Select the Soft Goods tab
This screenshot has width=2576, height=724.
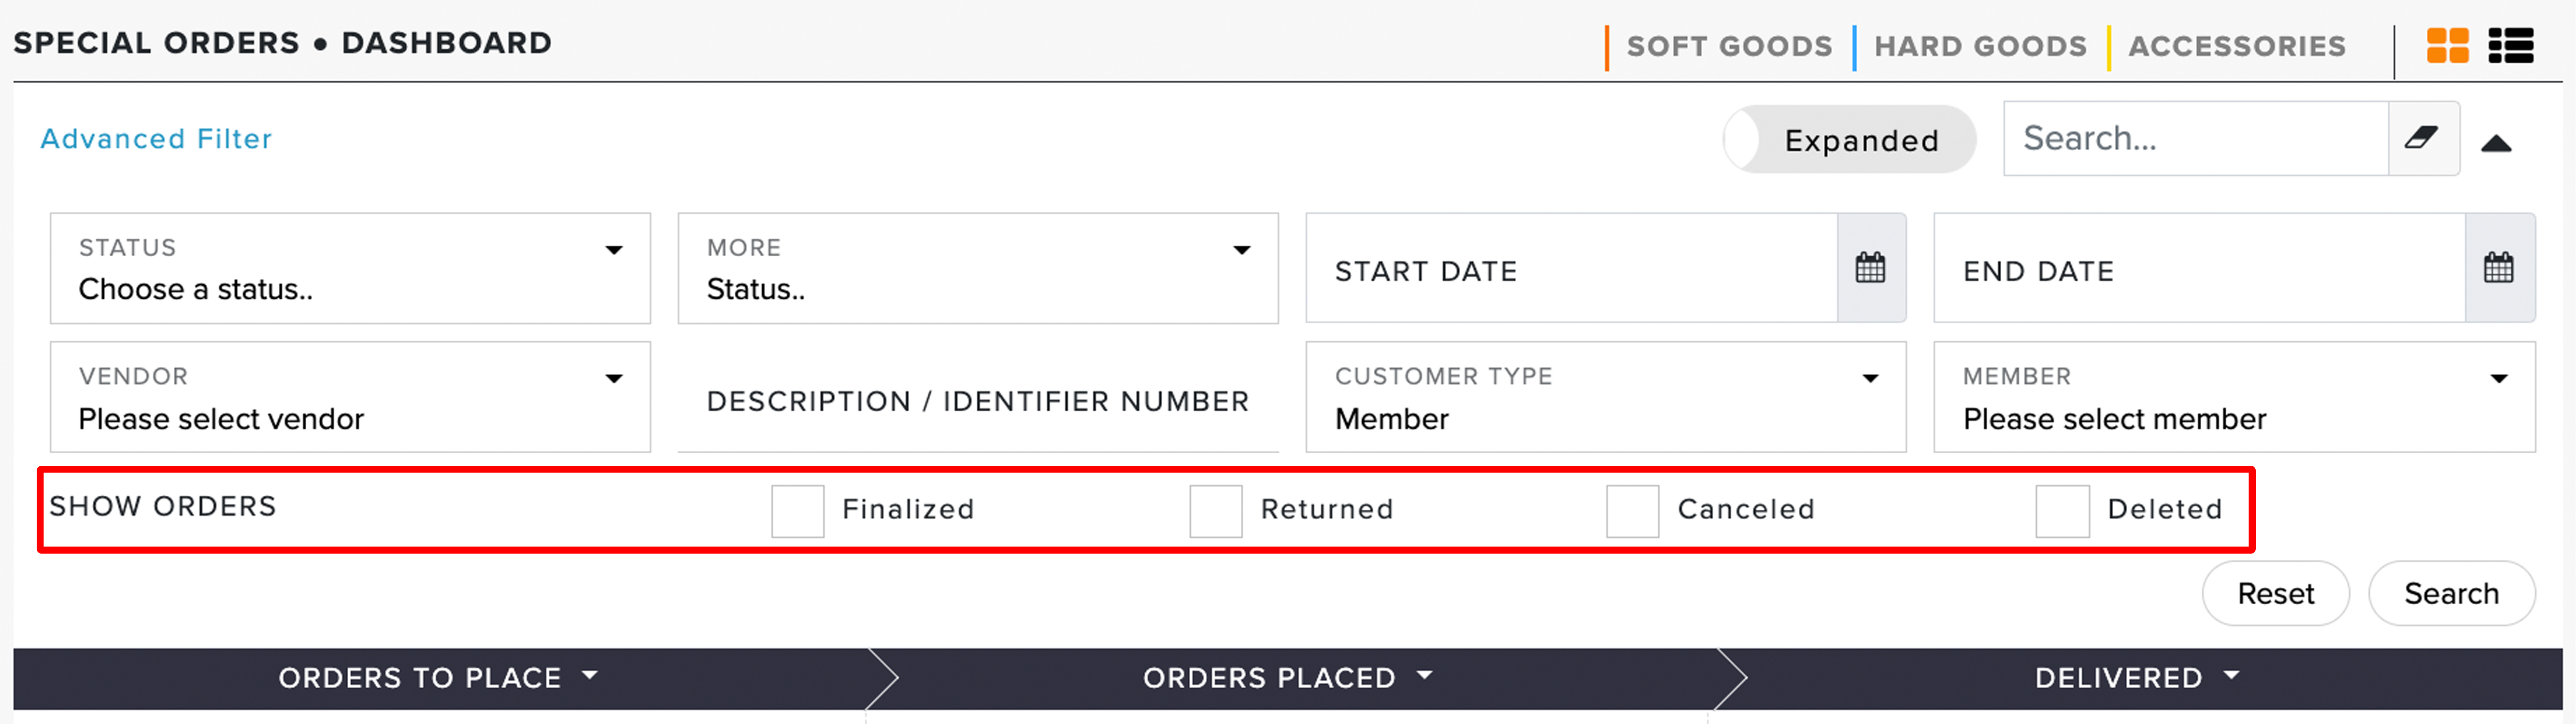[1729, 46]
